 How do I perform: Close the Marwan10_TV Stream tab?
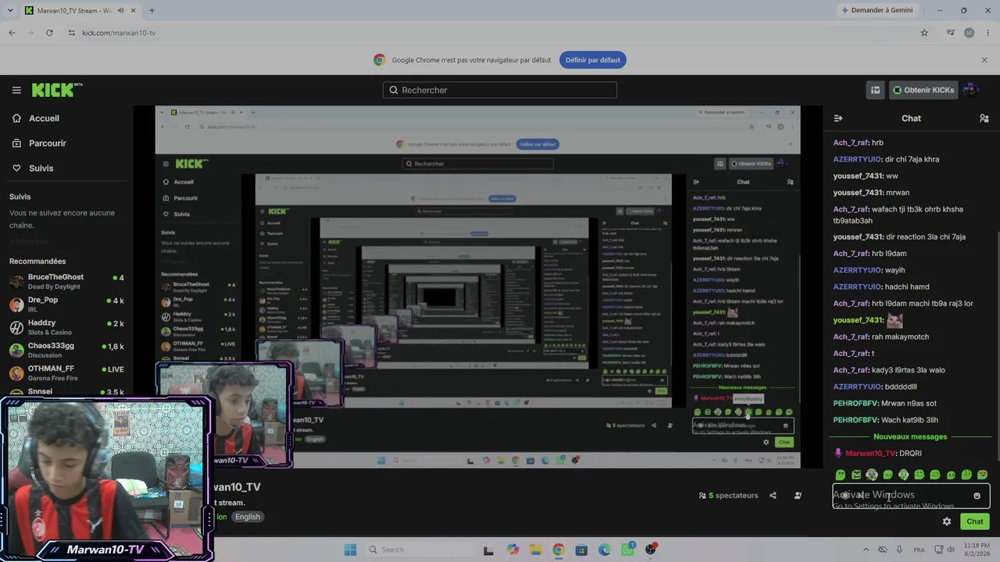134,10
